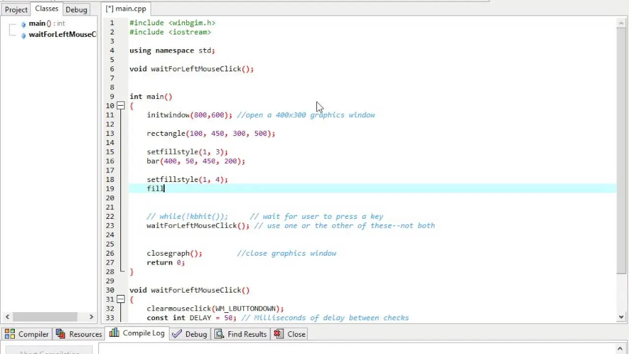The image size is (629, 354).
Task: Click the class browser's scroll right arrow
Action: pos(91,317)
